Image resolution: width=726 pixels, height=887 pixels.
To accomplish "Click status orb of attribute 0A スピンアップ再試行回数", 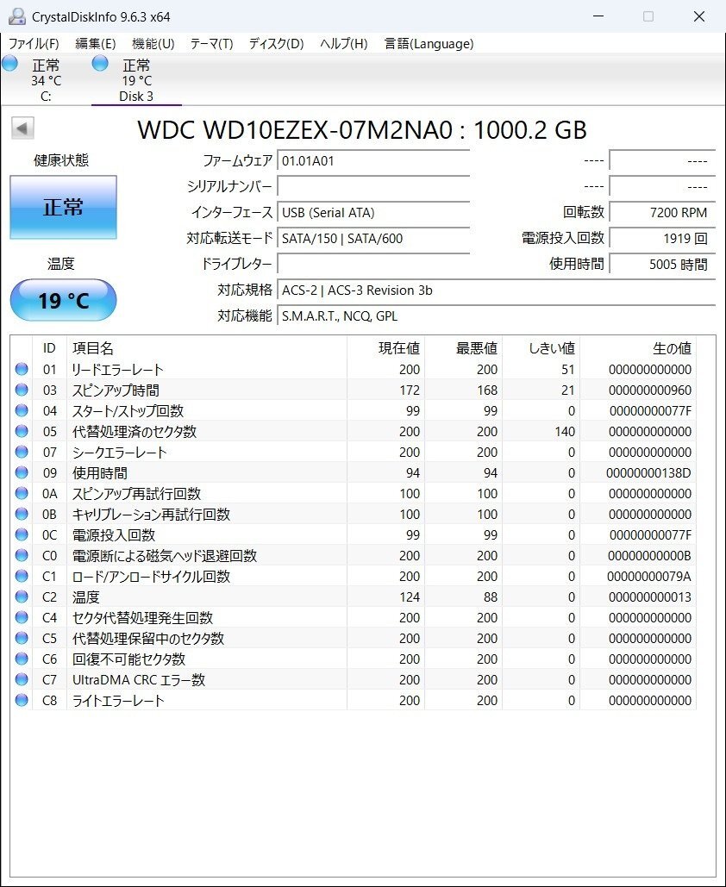I will point(22,493).
